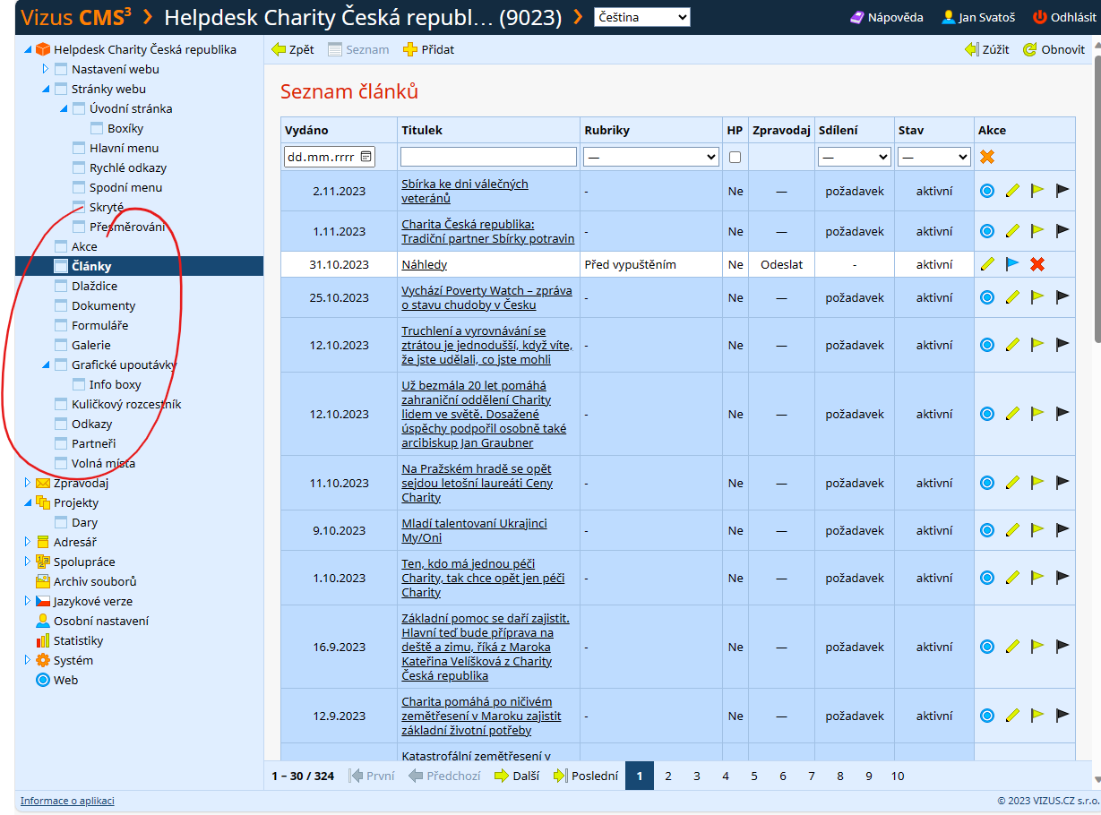Viewport: 1101px width, 815px height.
Task: Collapse the Úvodní stránka tree node
Action: (x=64, y=108)
